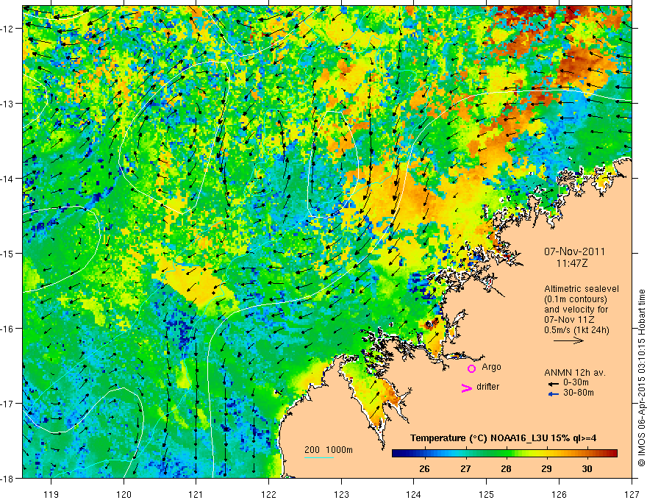Screen dimensions: 647x500
Task: Click the longitude label 121
Action: [196, 494]
